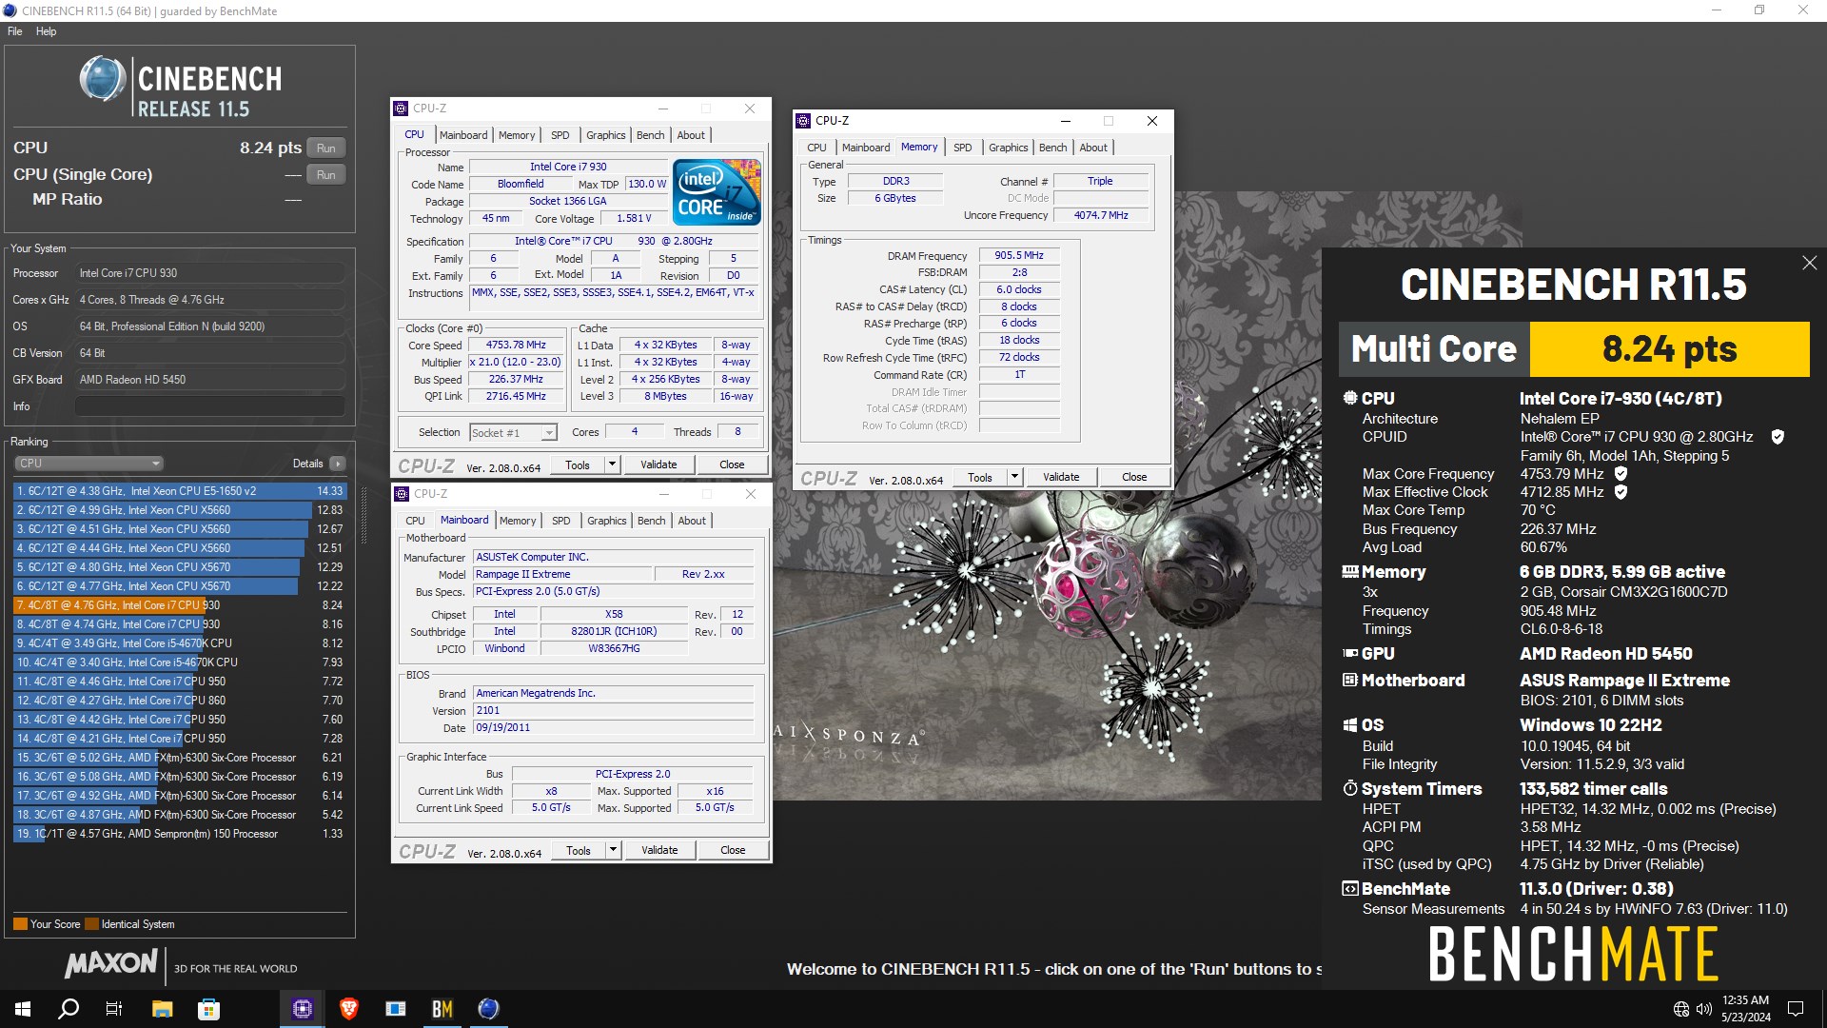Viewport: 1827px width, 1028px height.
Task: Click the DRAM Frequency 905.5 MHz value
Action: click(x=1019, y=256)
